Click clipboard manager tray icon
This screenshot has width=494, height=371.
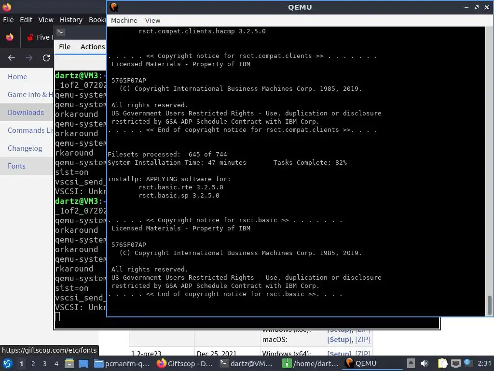[x=443, y=364]
